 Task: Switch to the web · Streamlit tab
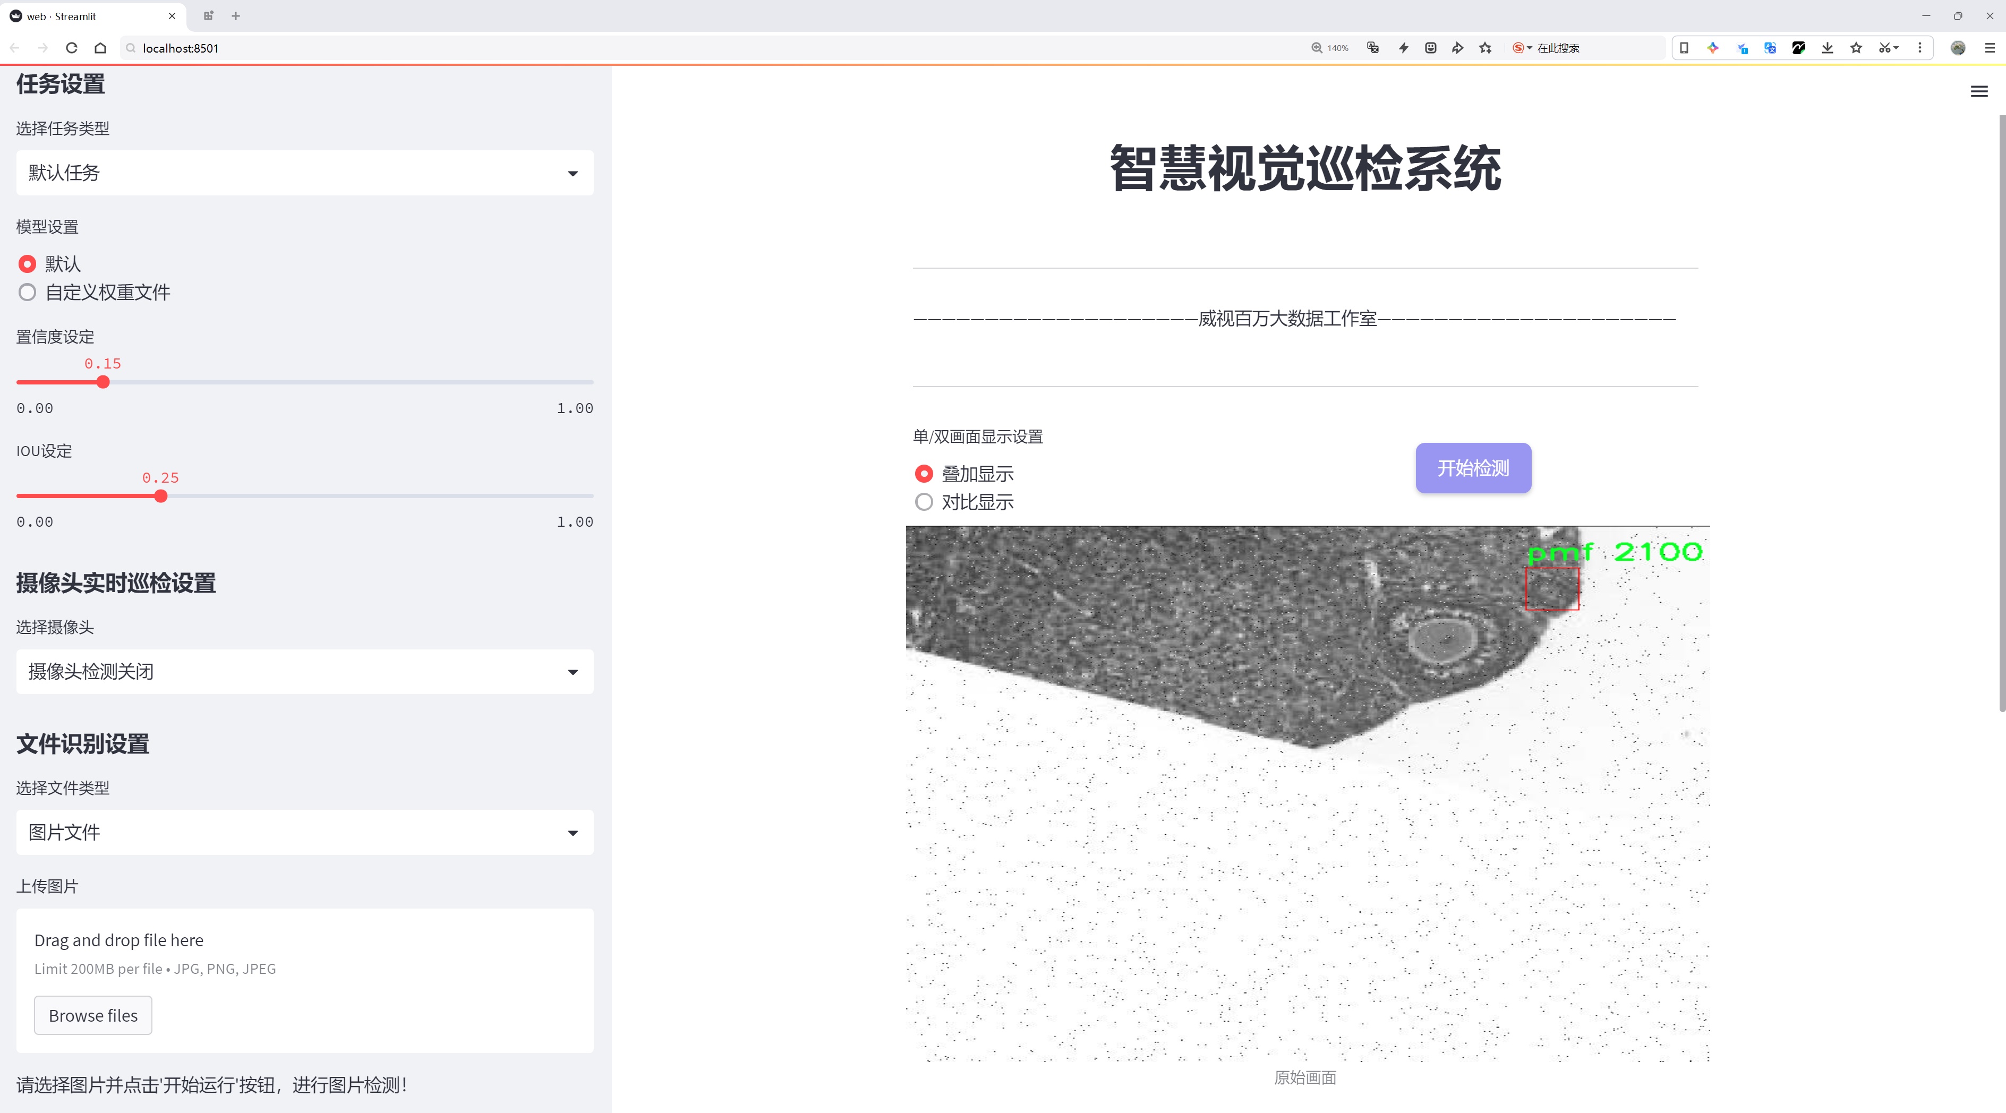(91, 15)
